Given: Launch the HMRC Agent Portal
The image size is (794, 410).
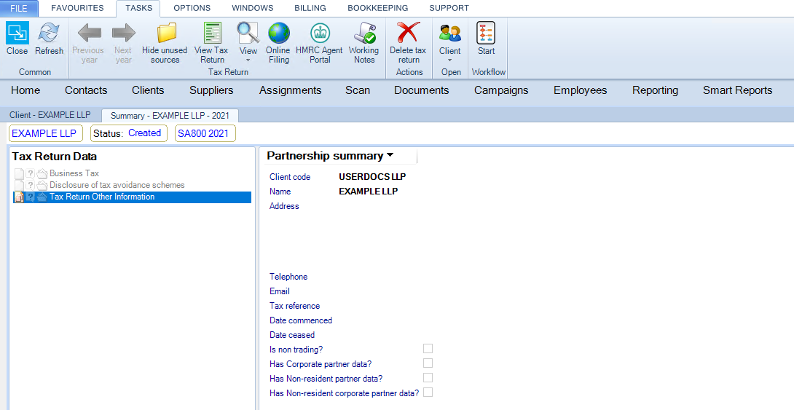Looking at the screenshot, I should click(x=320, y=42).
